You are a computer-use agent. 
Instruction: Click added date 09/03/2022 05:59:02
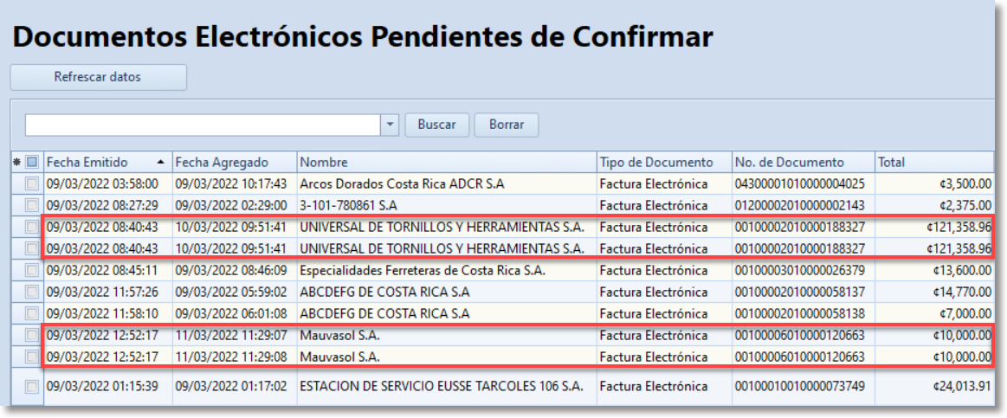pos(231,293)
